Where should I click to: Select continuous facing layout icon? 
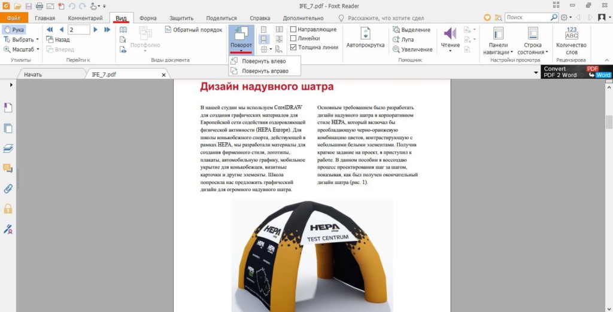[279, 39]
